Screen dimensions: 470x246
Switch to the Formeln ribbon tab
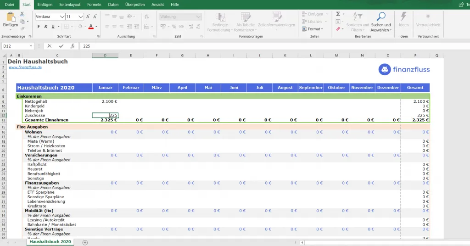[94, 4]
